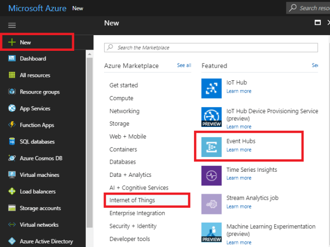Click the green plus New button
The width and height of the screenshot is (330, 247).
coord(12,42)
